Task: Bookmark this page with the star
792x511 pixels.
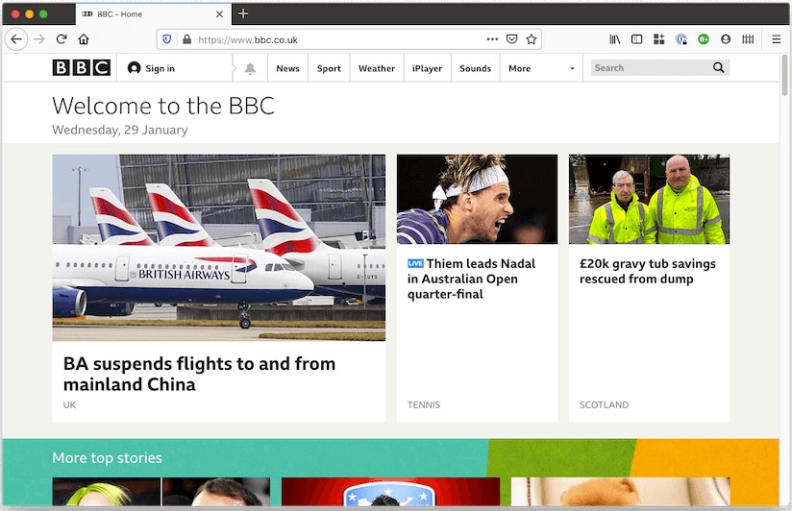Action: (x=532, y=38)
